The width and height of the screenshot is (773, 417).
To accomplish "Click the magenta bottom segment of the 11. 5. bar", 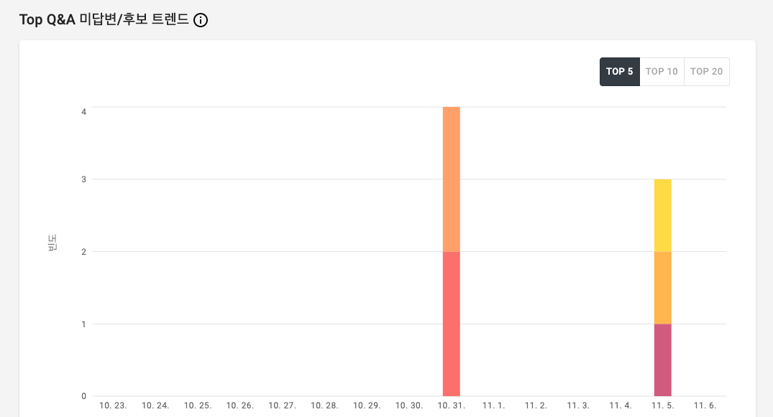I will [x=662, y=360].
